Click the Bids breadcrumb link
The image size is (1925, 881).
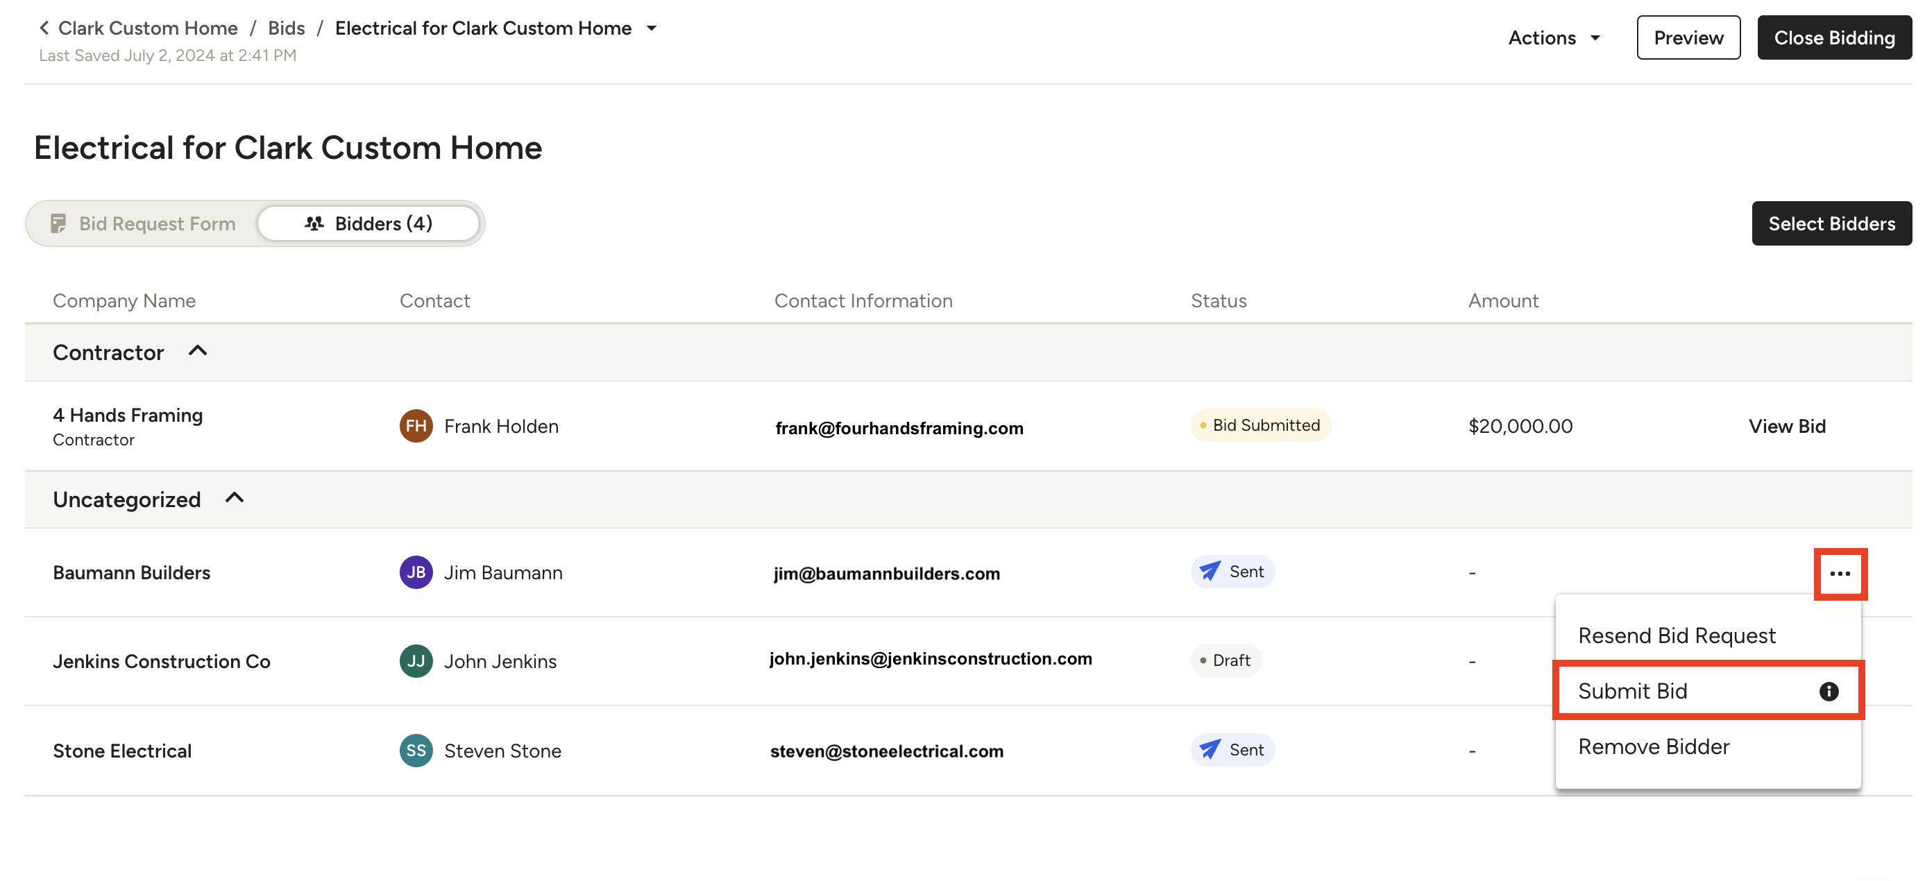(x=286, y=28)
